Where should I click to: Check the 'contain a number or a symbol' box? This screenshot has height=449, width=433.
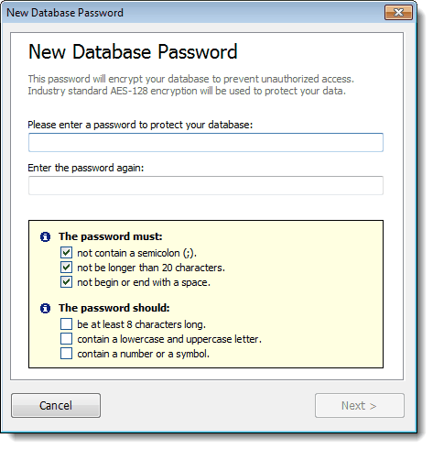click(x=66, y=354)
